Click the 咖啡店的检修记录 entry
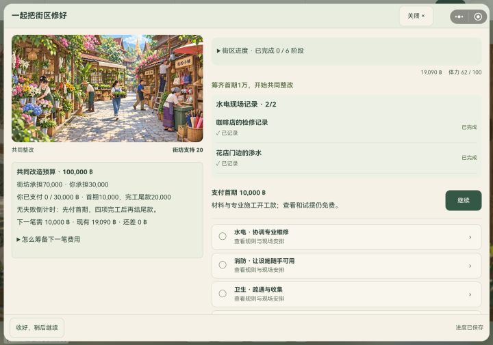 click(x=346, y=127)
